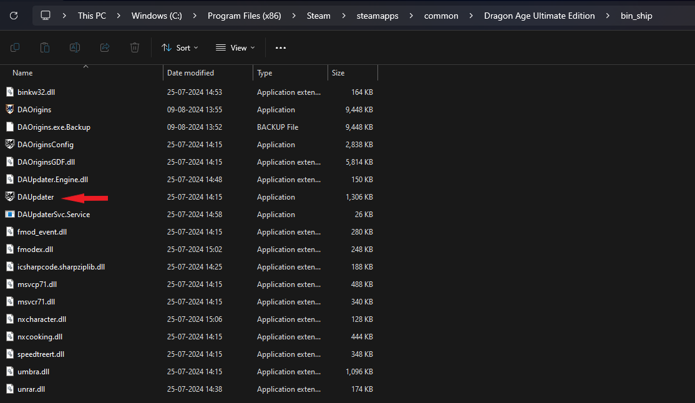This screenshot has height=403, width=695.
Task: Navigate to Program Files (x86) breadcrumb
Action: (x=244, y=16)
